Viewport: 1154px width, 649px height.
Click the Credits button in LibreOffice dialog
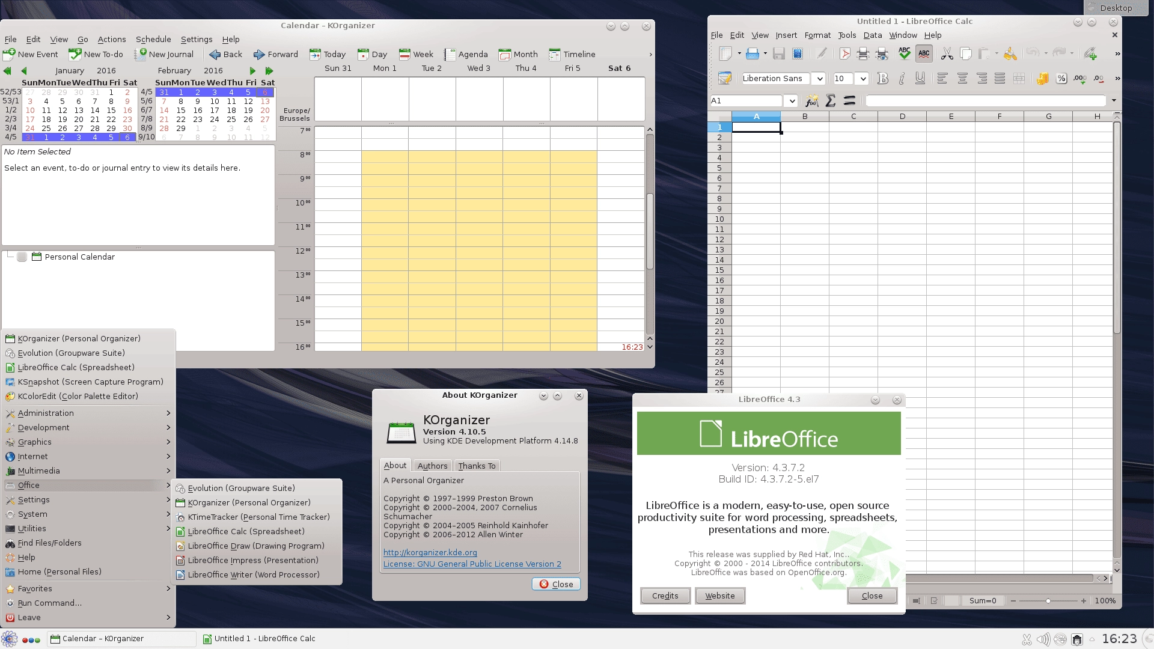(x=665, y=596)
